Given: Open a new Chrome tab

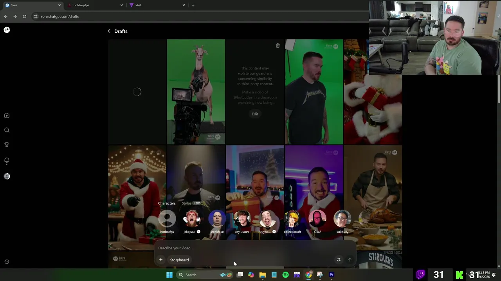Looking at the screenshot, I should (193, 5).
